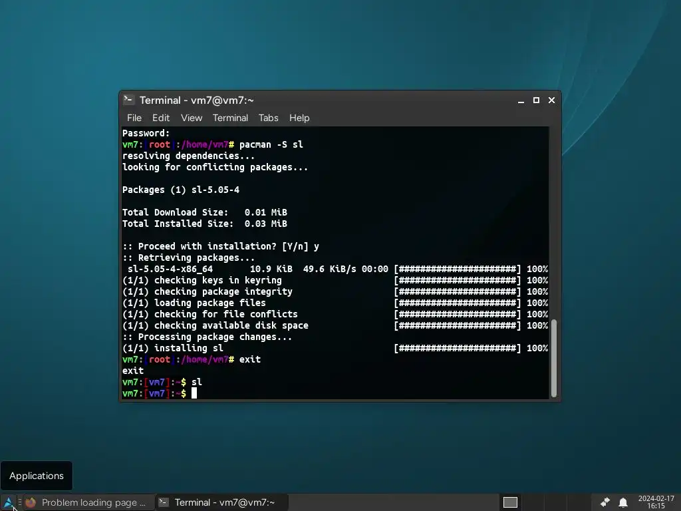The image size is (681, 511).
Task: Click the root prompt 'exit' command
Action: click(x=250, y=359)
